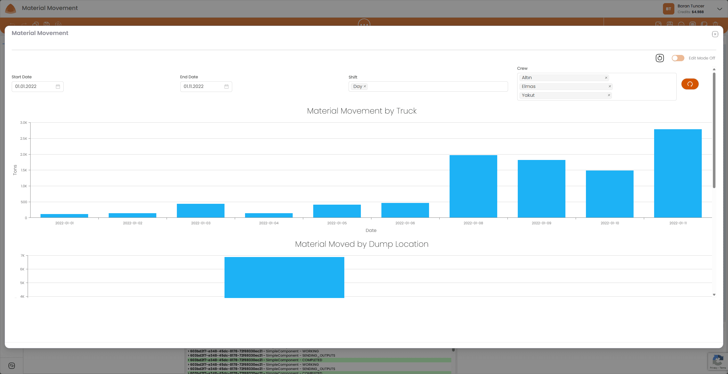Remove Yakut from the Crew selection
This screenshot has height=374, width=728.
pos(609,95)
